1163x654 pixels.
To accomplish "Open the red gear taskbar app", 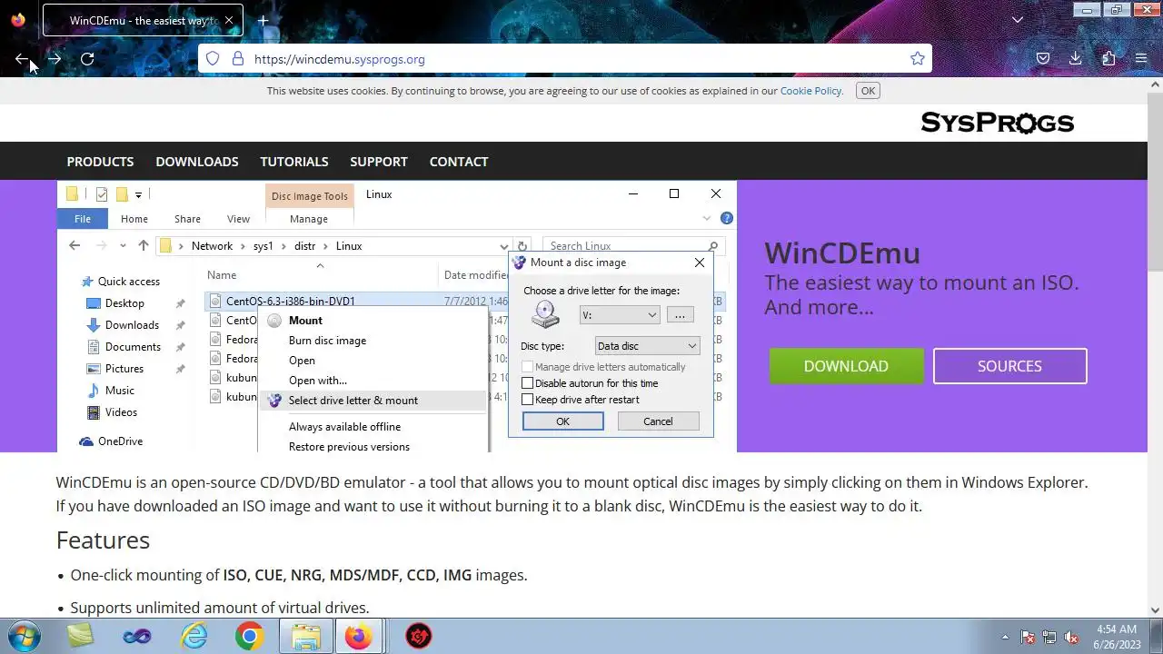I will (x=418, y=636).
